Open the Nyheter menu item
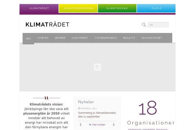 (x=43, y=38)
